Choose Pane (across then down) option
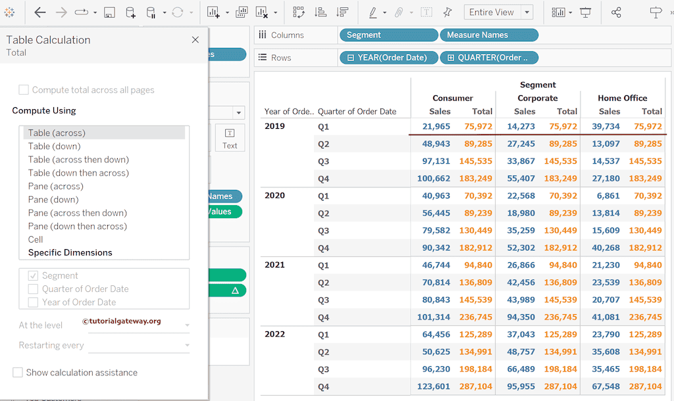 point(77,213)
